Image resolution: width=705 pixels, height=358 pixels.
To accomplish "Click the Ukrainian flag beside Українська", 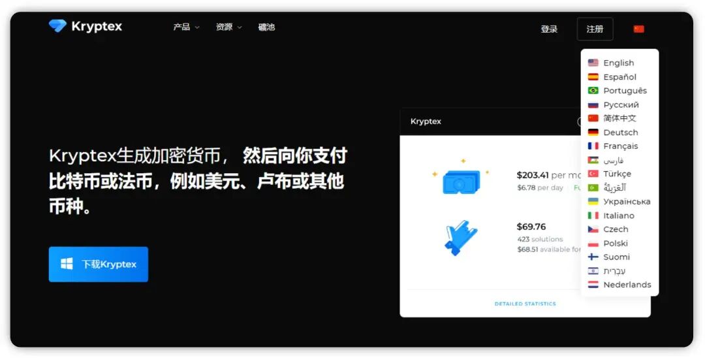I will (593, 201).
